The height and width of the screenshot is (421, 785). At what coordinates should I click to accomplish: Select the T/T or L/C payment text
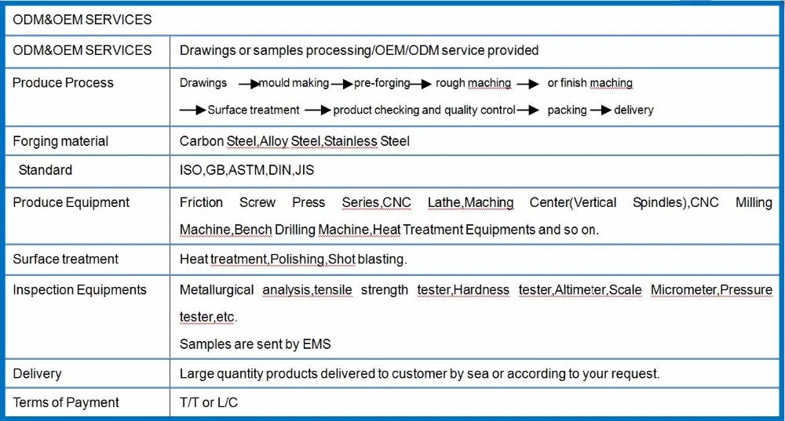209,402
